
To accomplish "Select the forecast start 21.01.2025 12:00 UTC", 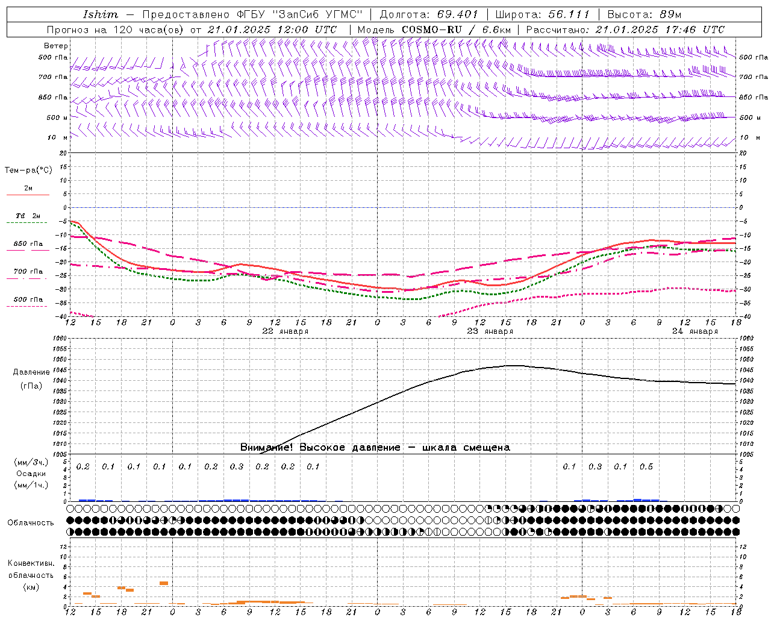I will click(272, 30).
